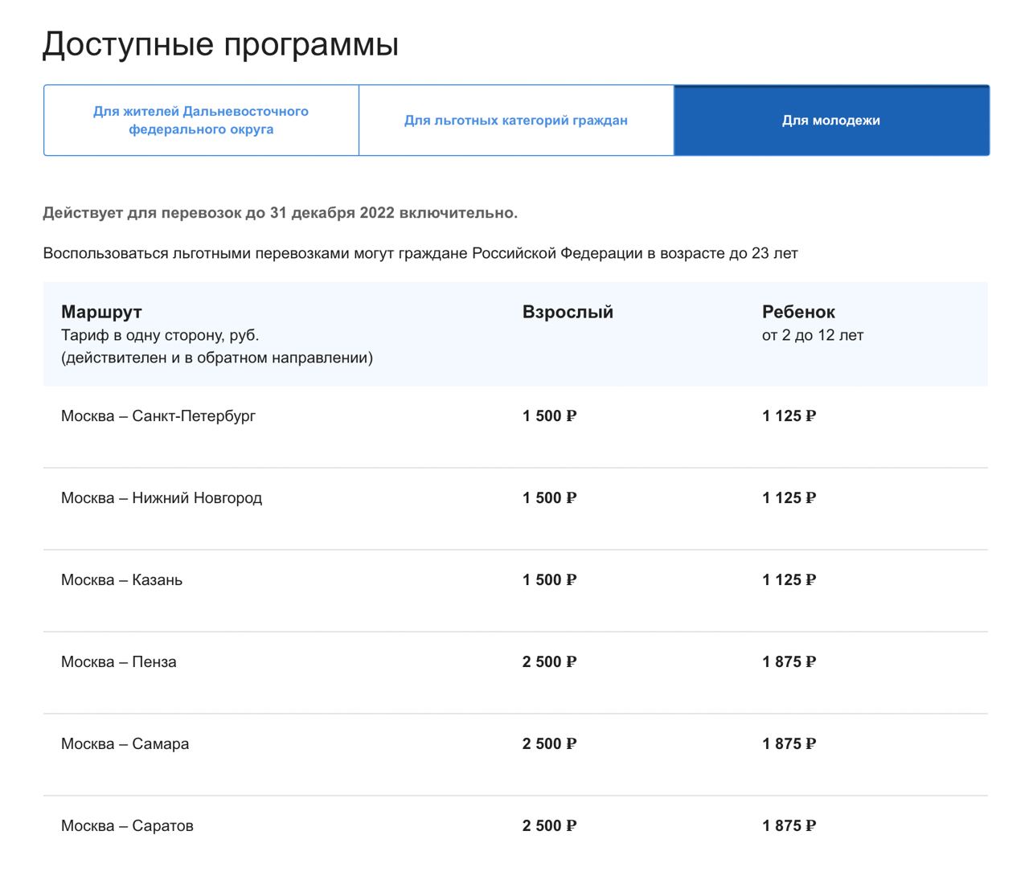Viewport: 1029px width, 876px height.
Task: Switch to 'Для льготных категорий граждан' tab
Action: click(x=515, y=121)
